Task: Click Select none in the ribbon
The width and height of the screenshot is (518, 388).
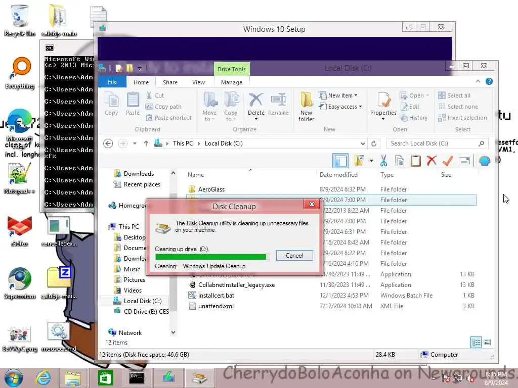Action: pyautogui.click(x=458, y=107)
